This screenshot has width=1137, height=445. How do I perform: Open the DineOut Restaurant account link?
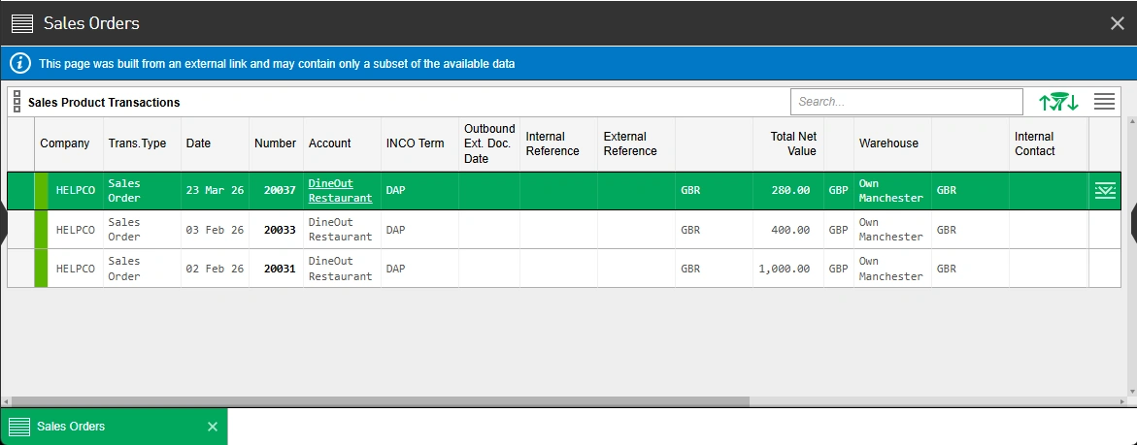(x=340, y=191)
